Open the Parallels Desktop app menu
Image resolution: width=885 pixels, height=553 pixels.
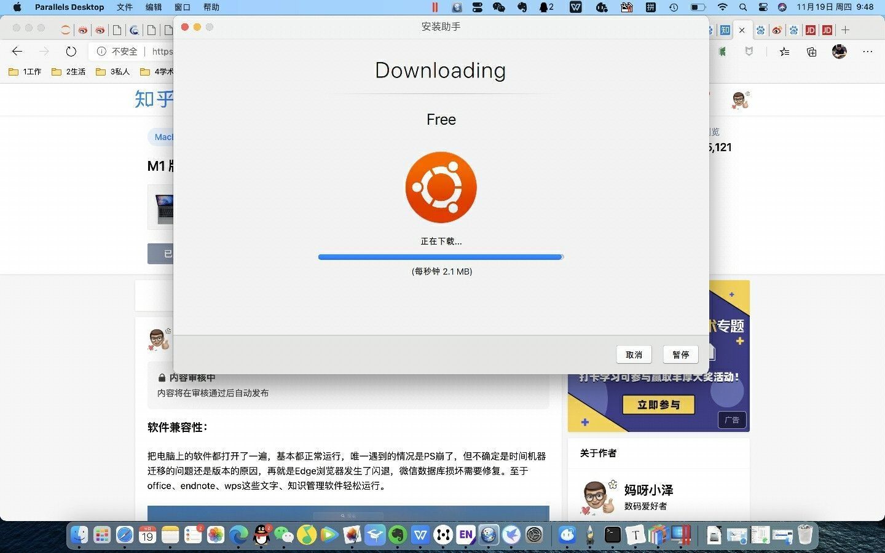coord(69,7)
